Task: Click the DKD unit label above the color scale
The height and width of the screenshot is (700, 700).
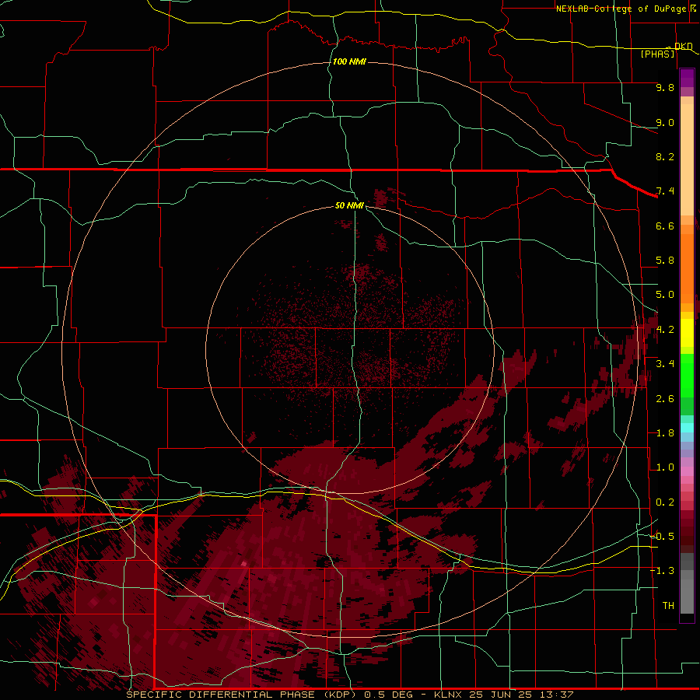Action: coord(683,46)
